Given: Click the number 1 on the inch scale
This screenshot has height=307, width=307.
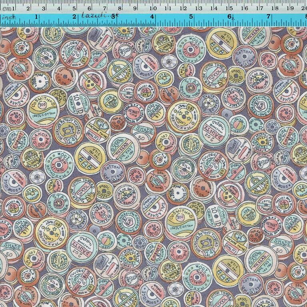Looking at the screenshot, I should [37, 17].
